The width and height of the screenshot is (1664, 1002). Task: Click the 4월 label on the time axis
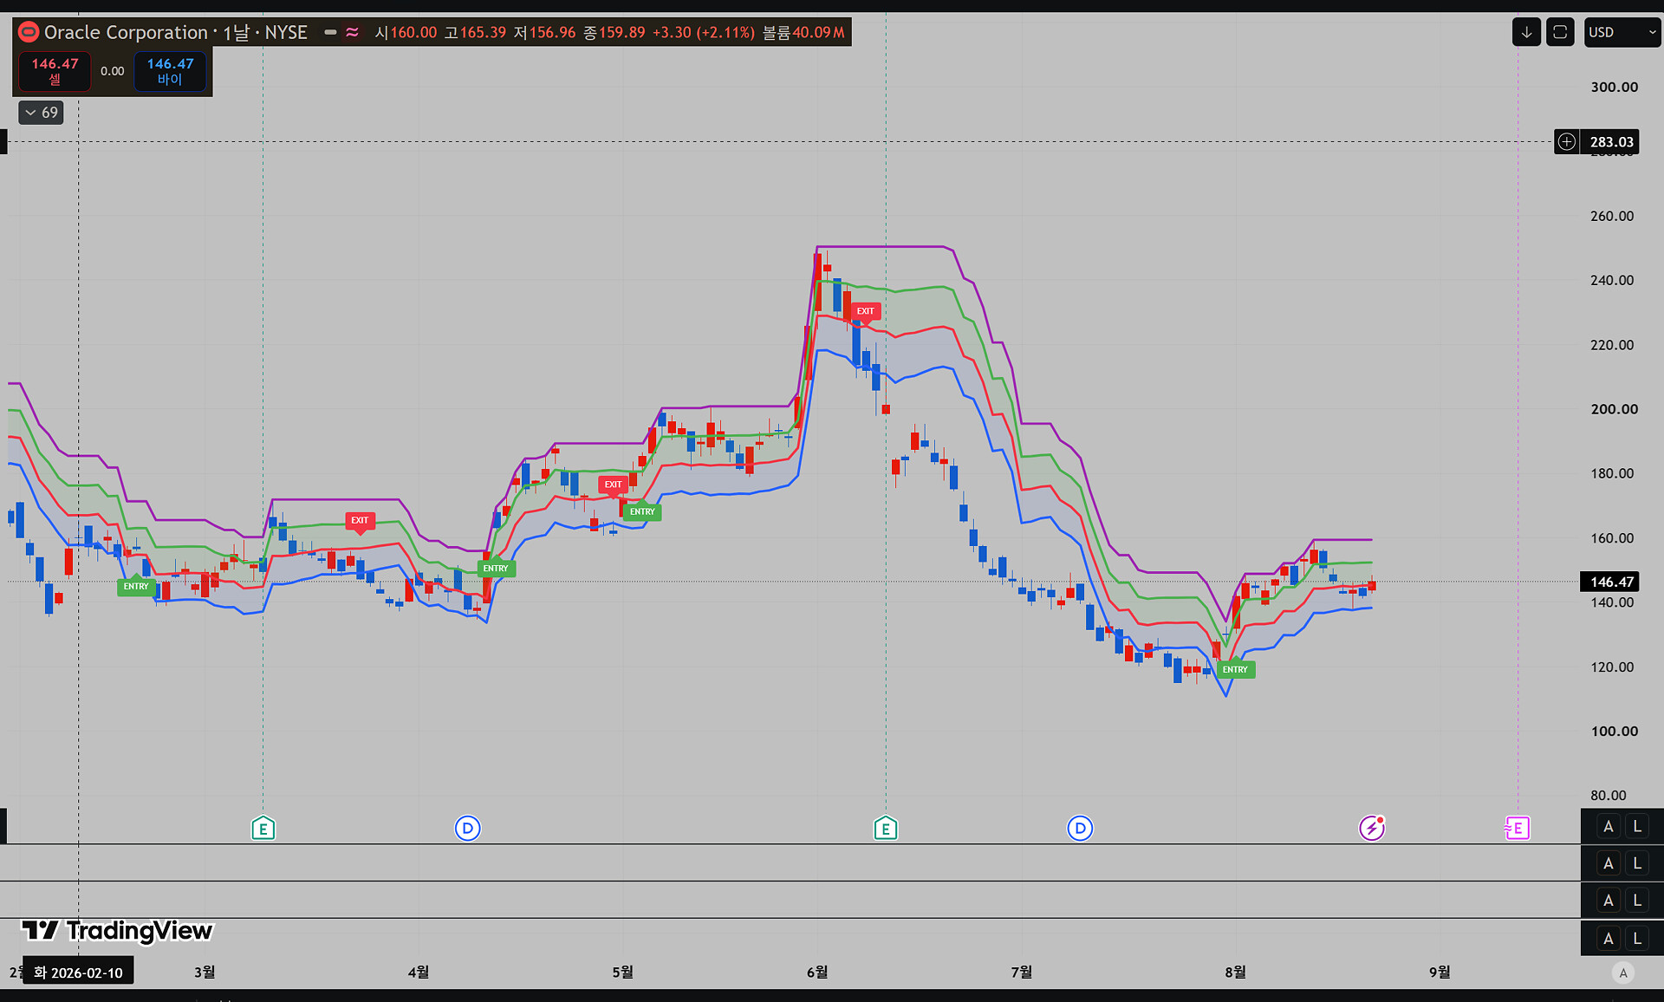[x=419, y=973]
